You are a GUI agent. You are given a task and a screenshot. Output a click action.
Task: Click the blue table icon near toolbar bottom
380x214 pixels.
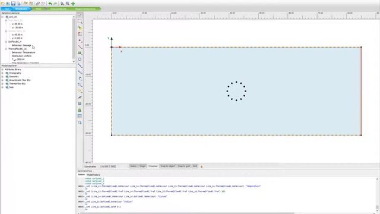tap(80, 117)
